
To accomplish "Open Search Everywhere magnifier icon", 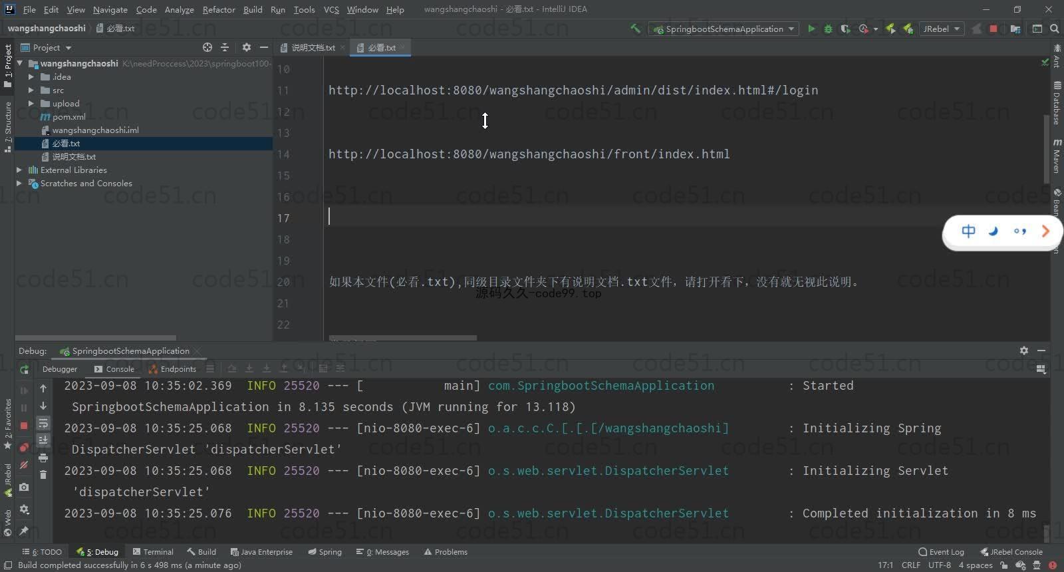I will [x=1054, y=29].
